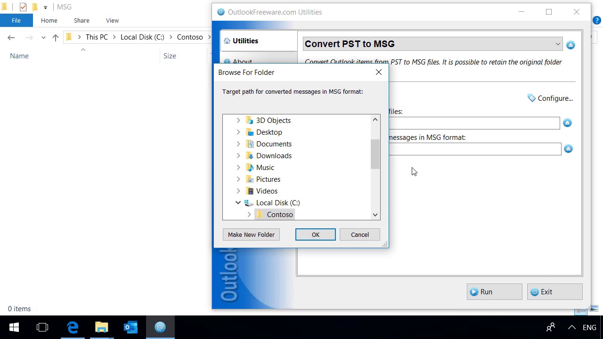Open Explorer recent locations dropdown arrow
This screenshot has height=339, width=603.
pyautogui.click(x=43, y=37)
